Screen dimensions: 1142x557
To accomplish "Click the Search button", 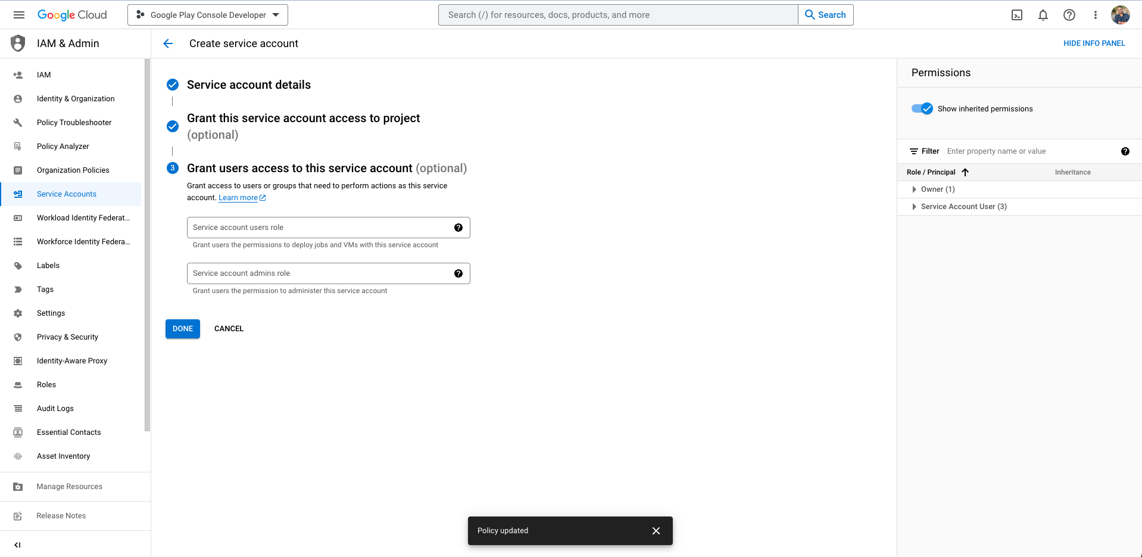I will [826, 15].
